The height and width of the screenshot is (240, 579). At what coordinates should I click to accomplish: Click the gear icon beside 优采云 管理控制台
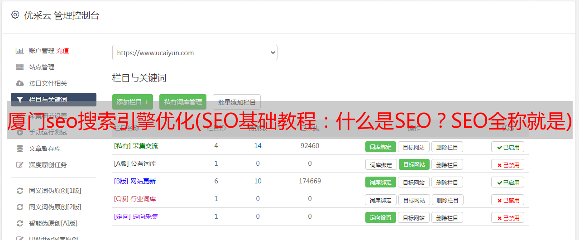tap(15, 15)
